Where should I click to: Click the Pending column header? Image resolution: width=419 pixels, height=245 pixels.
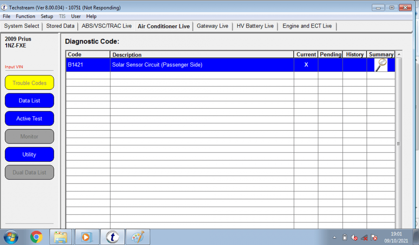click(x=330, y=54)
